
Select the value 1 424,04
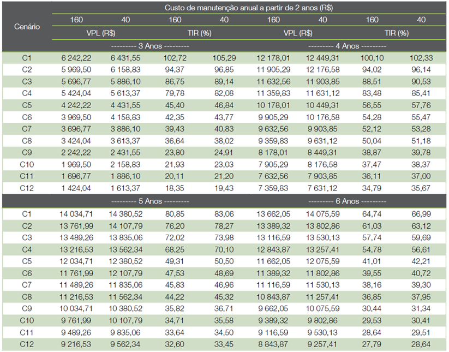point(76,188)
